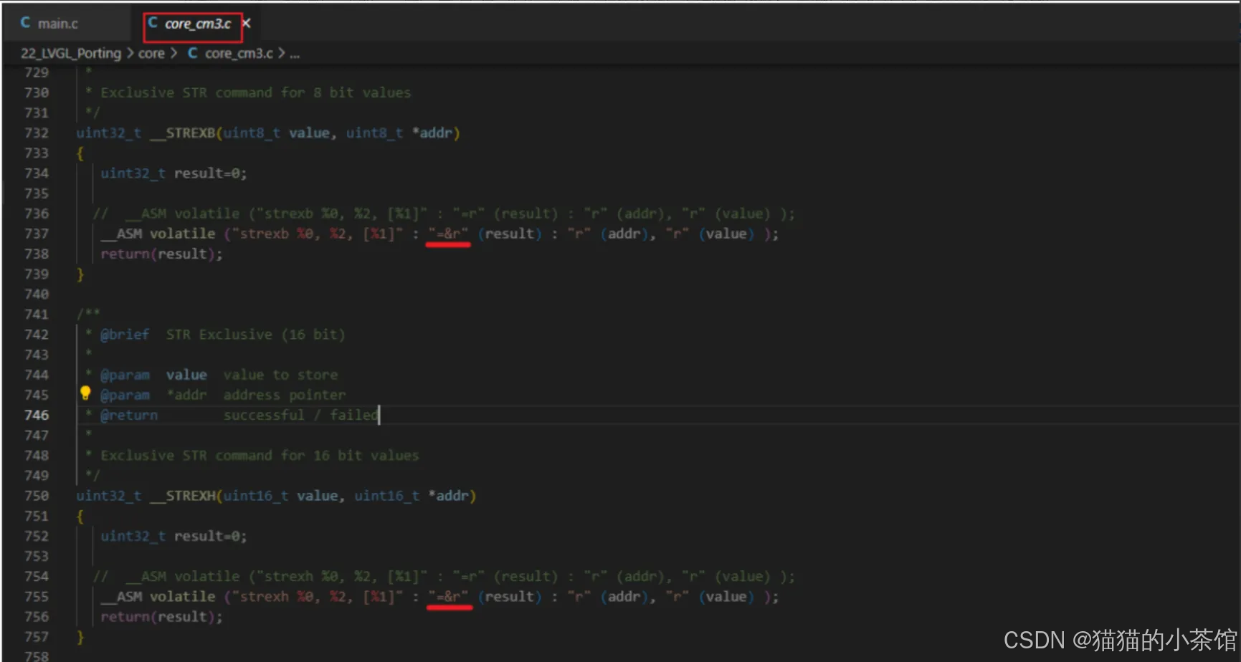
Task: Click uint16_t *addr parameter on line 750
Action: coord(412,496)
